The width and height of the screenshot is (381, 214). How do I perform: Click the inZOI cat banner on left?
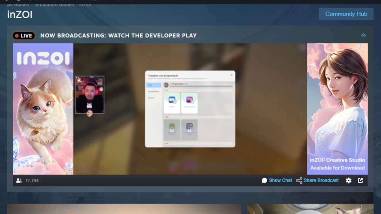43,109
